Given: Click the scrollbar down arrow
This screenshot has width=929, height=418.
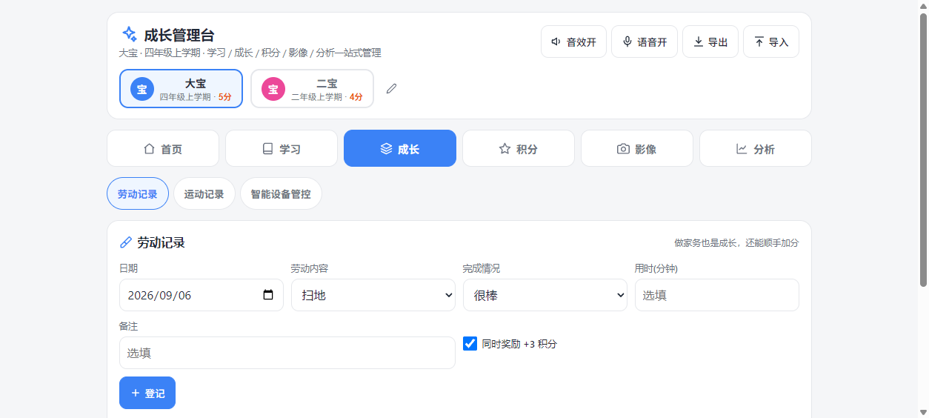Looking at the screenshot, I should [x=923, y=412].
